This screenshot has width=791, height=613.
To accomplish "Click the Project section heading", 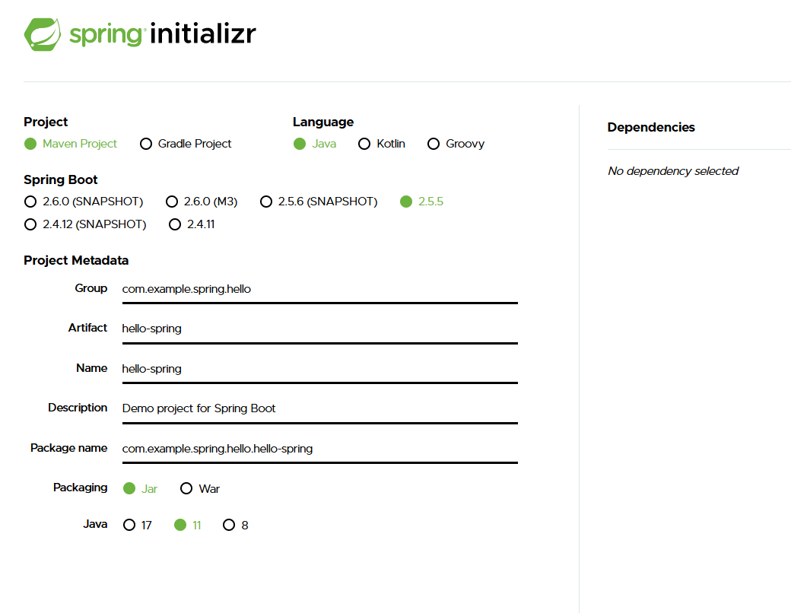I will pos(46,122).
